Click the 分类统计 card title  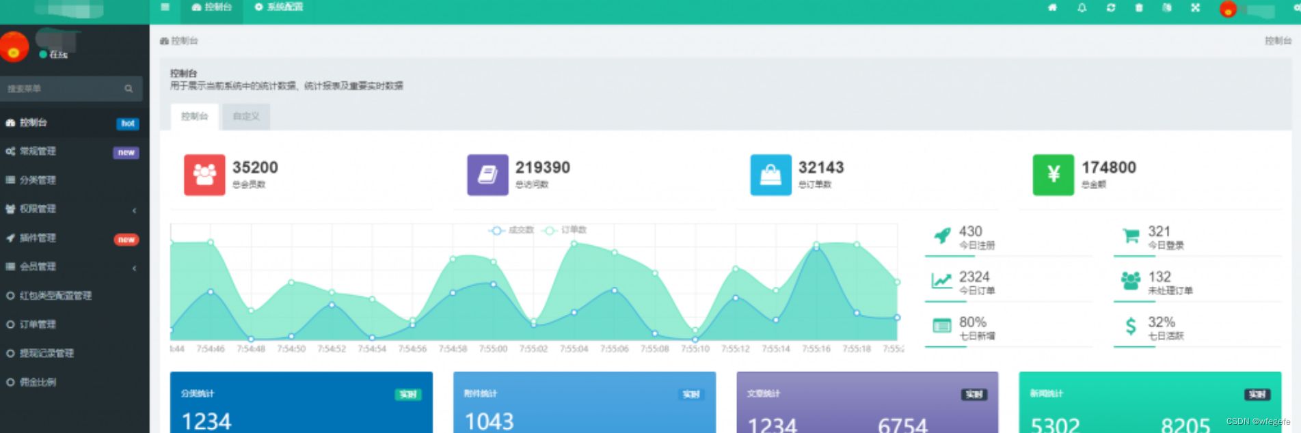(x=198, y=394)
